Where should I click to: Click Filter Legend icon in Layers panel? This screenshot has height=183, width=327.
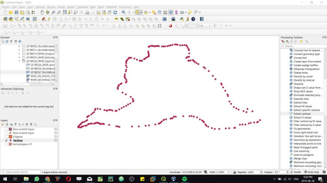[16, 125]
